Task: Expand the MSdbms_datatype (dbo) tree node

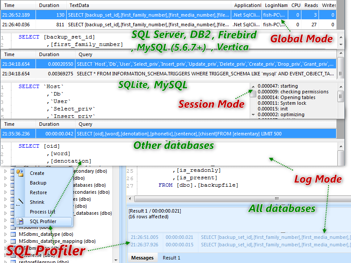Action: pos(6,234)
